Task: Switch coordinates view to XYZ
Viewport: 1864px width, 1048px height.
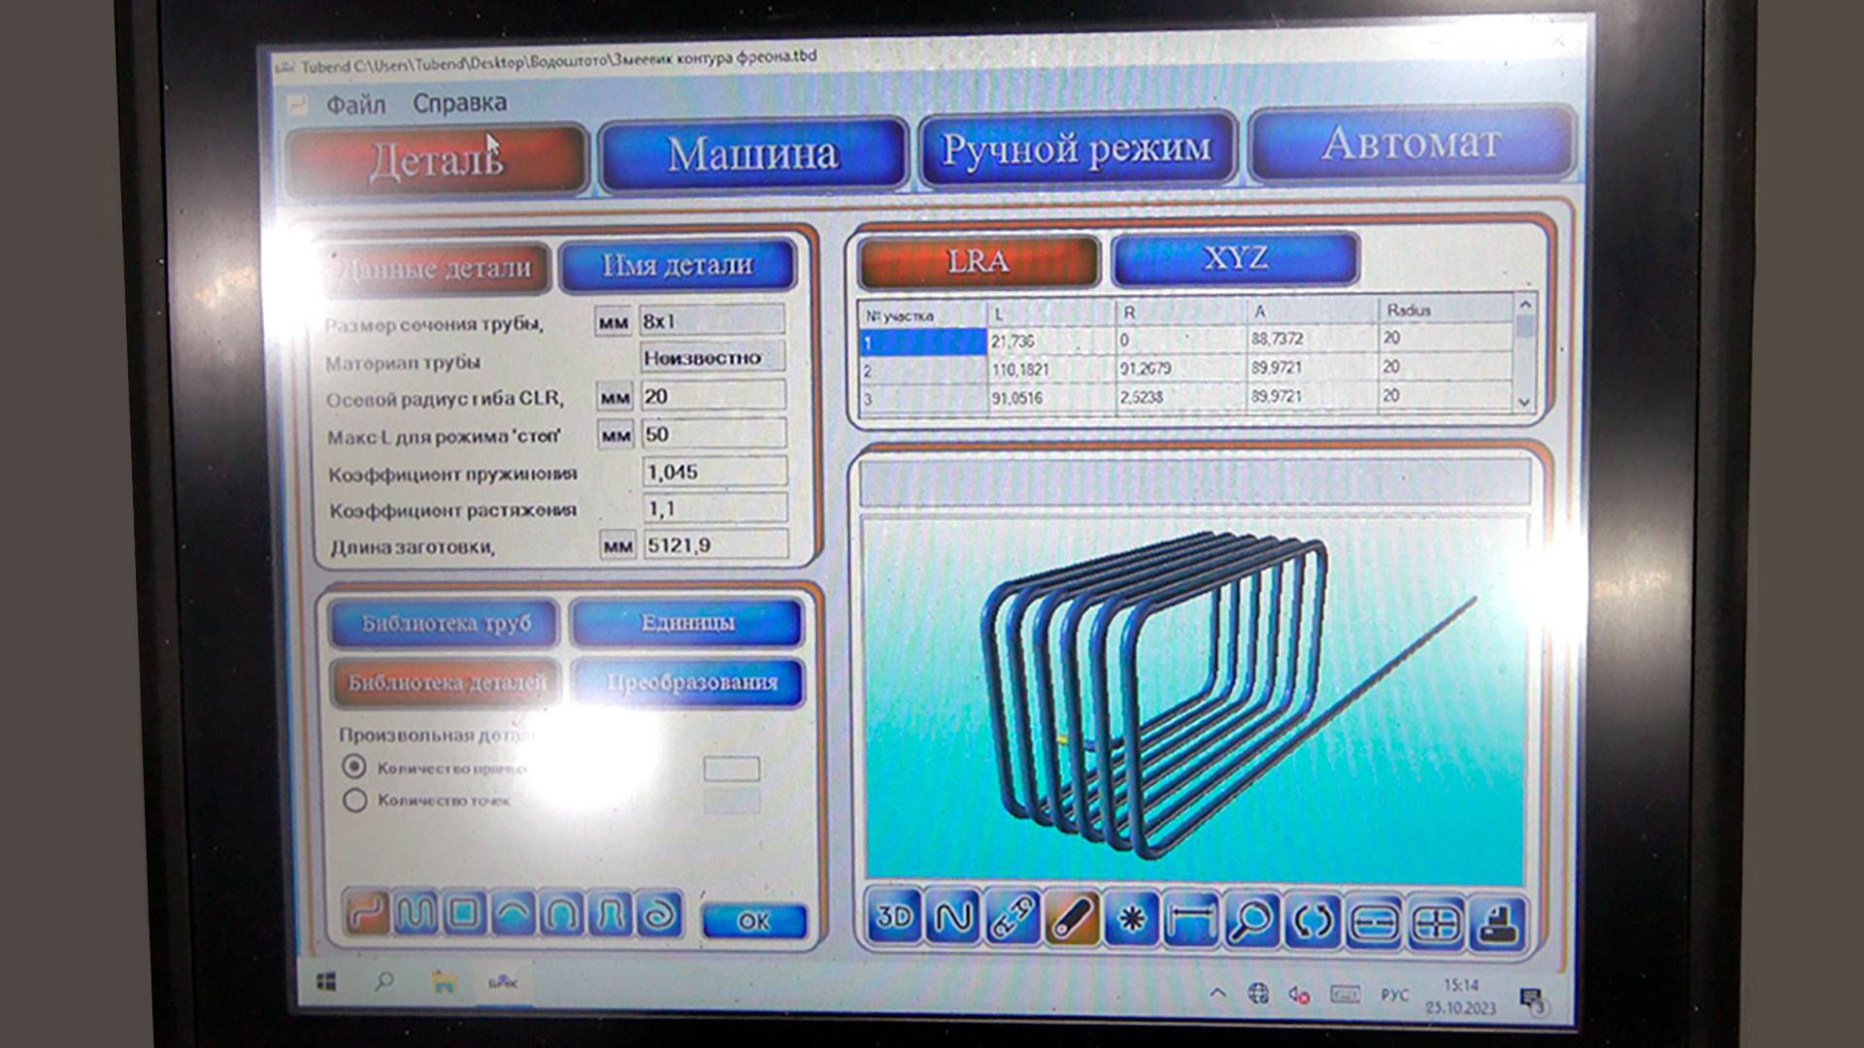Action: 1235,258
